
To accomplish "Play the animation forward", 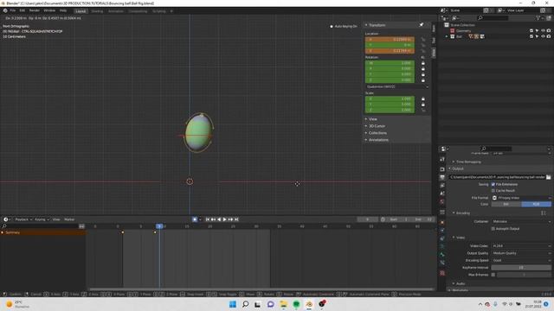I will [x=225, y=219].
